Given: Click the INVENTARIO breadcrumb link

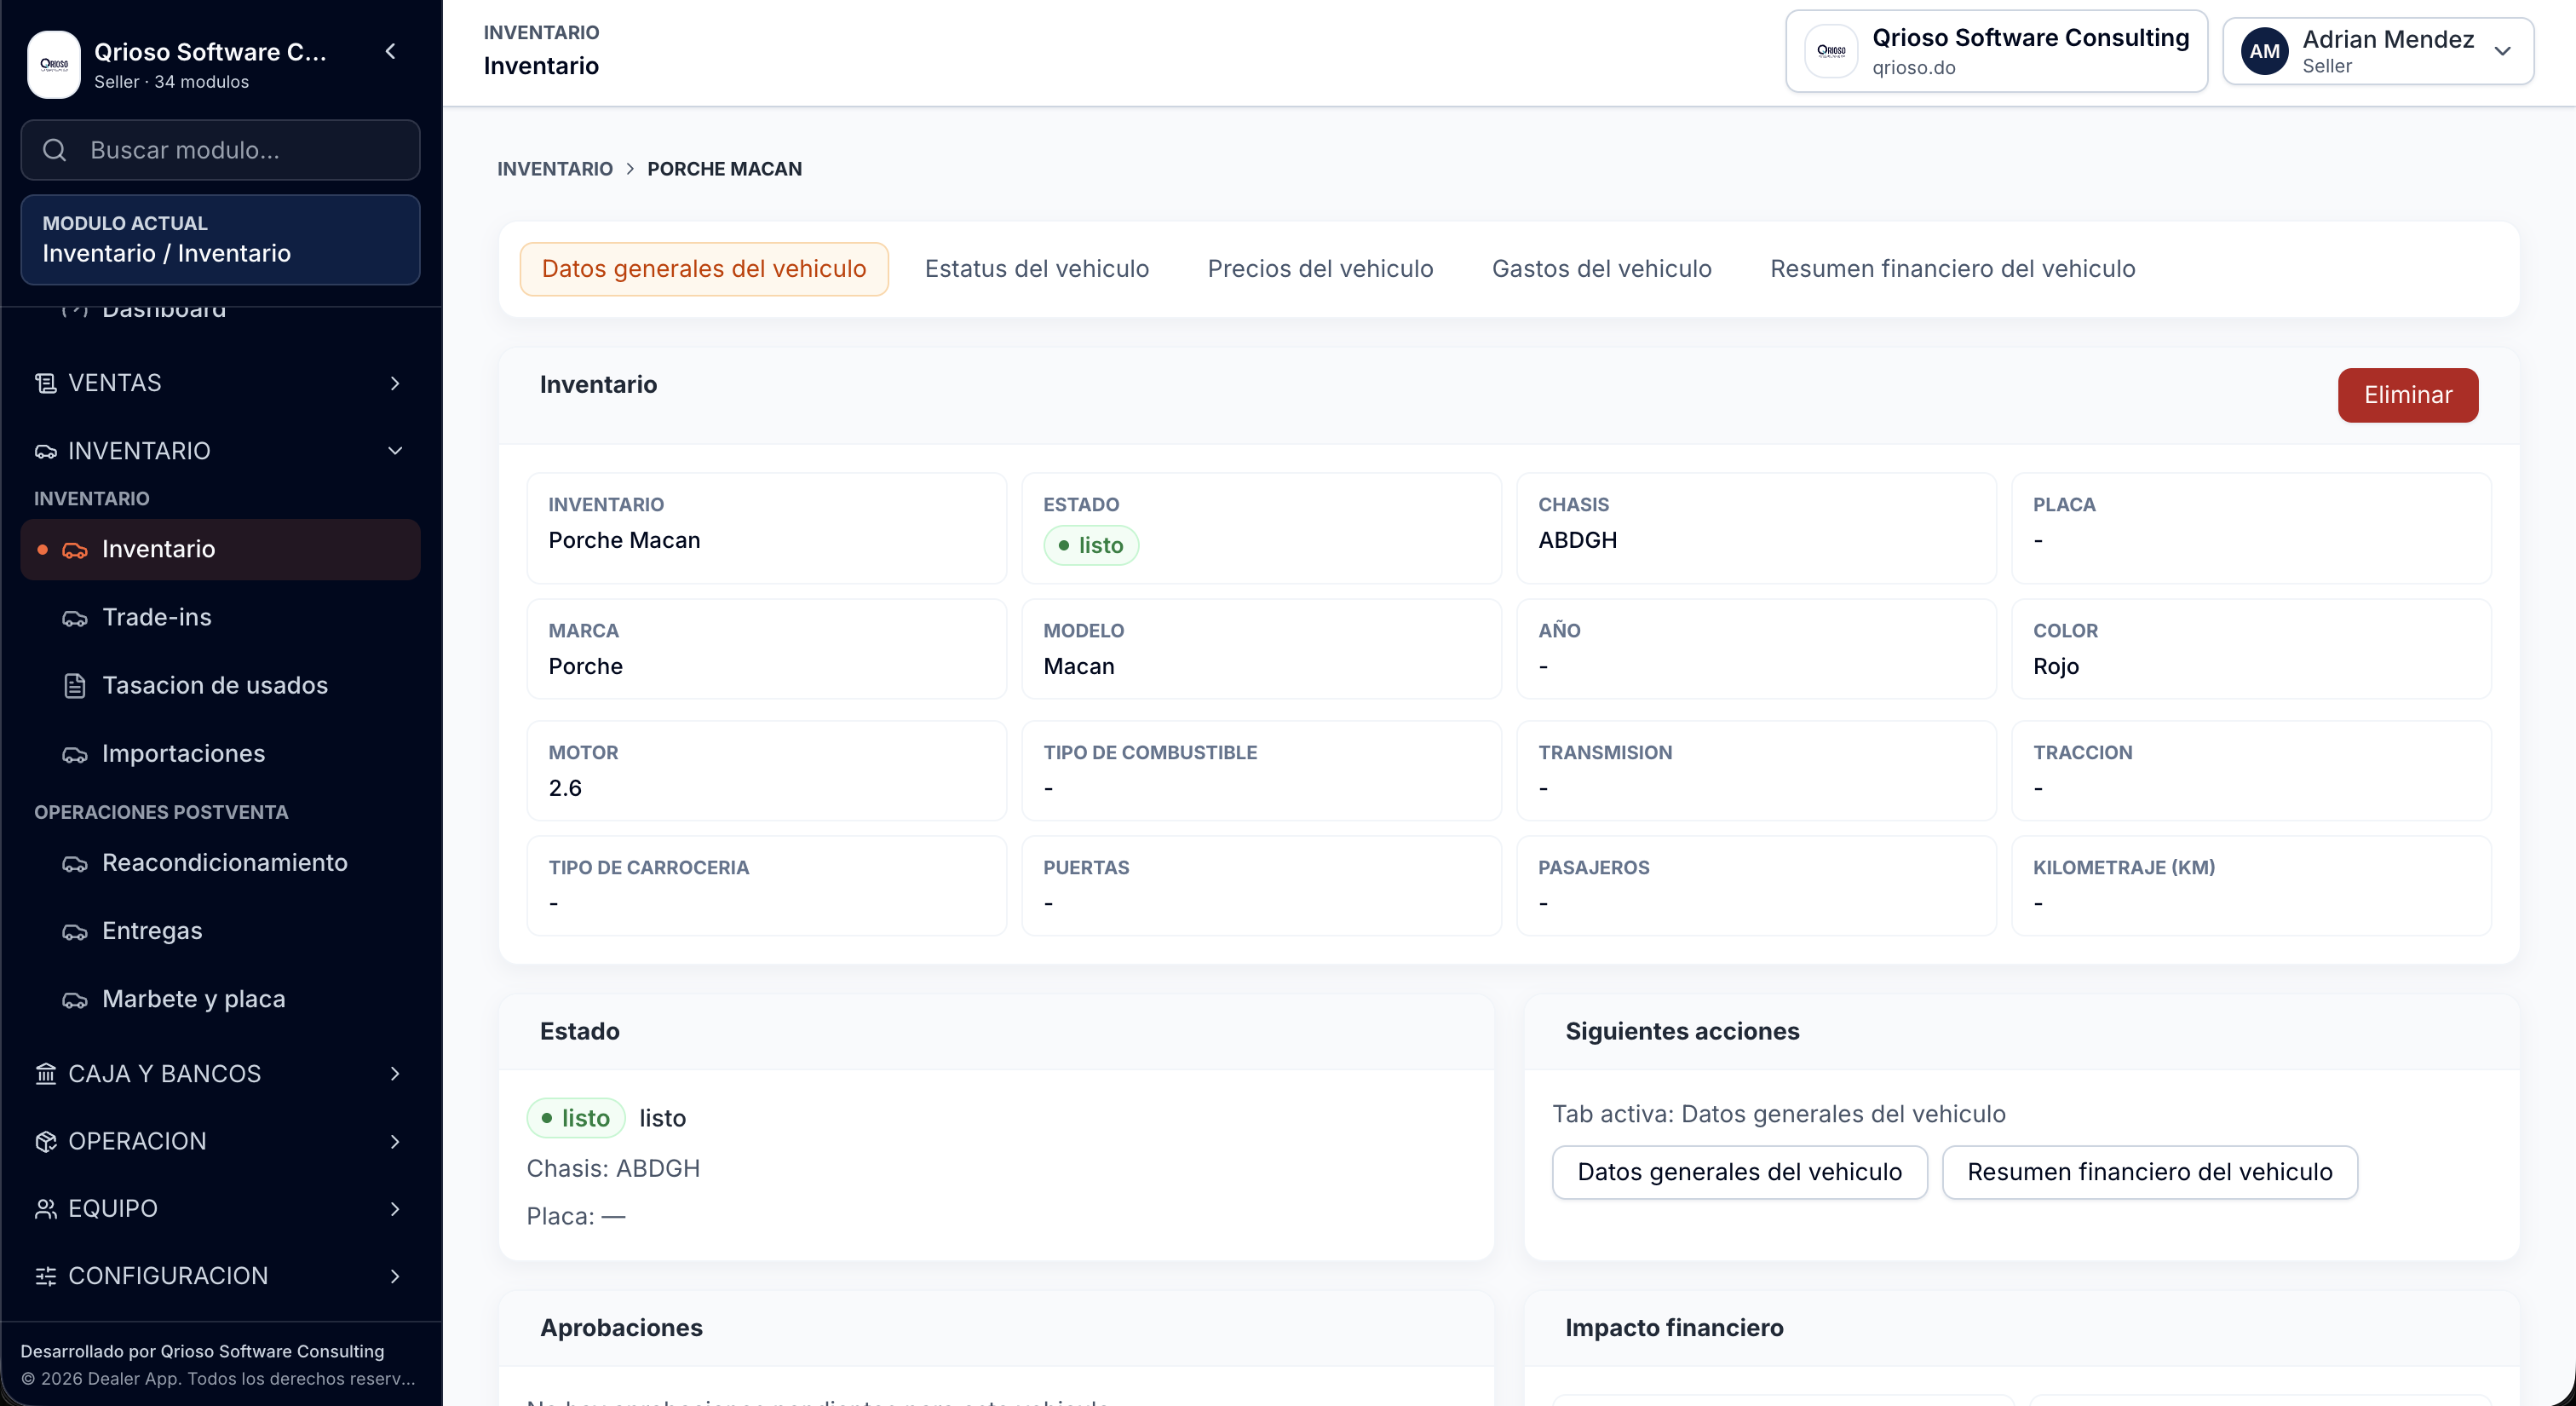Looking at the screenshot, I should click(x=555, y=169).
